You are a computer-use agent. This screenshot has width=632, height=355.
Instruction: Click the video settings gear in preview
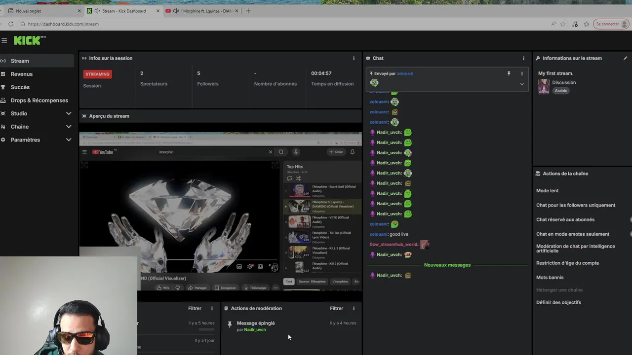coord(250,267)
